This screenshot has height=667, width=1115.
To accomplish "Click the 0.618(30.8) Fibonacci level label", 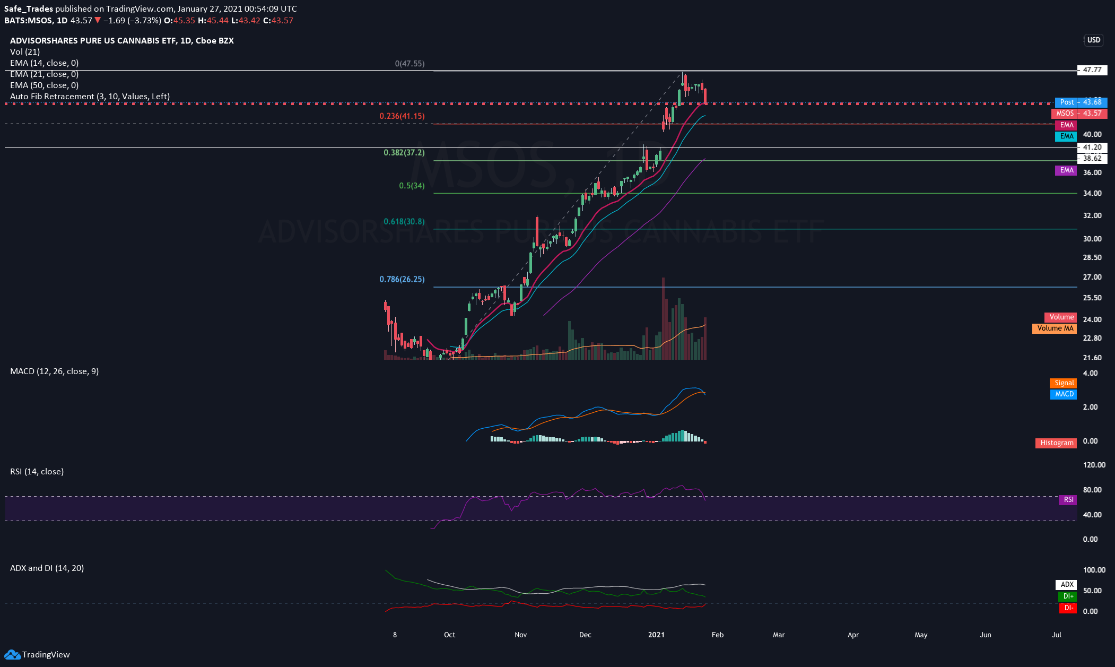I will tap(404, 222).
